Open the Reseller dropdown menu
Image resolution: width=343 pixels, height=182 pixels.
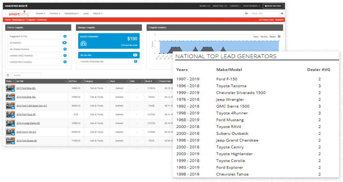pos(41,13)
